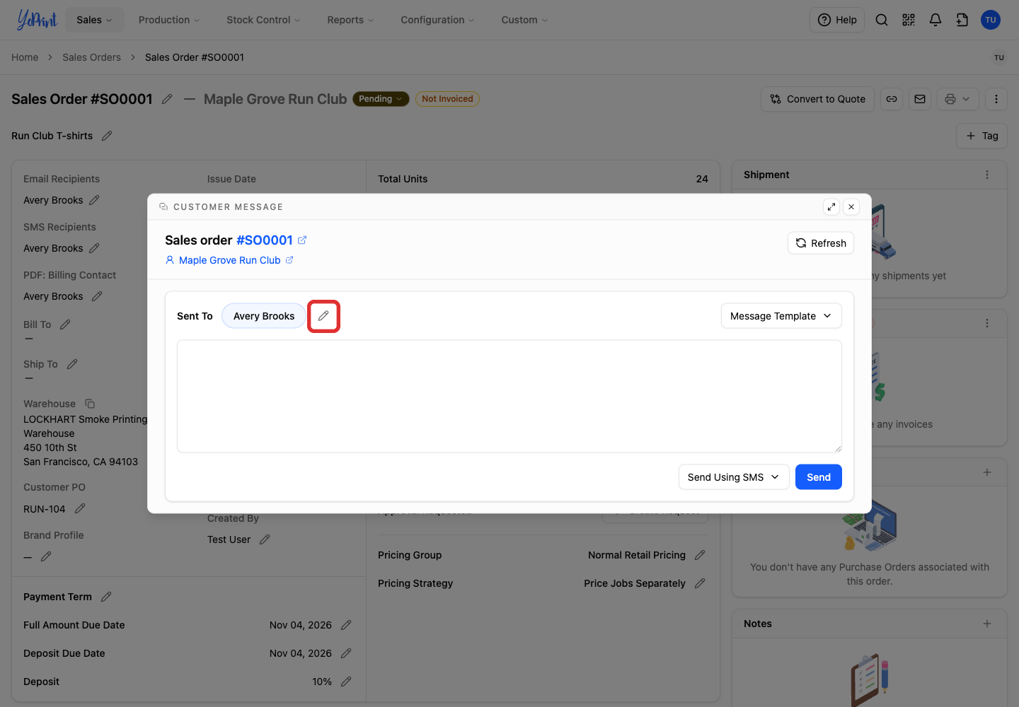Open more options menu for the sales order
This screenshot has width=1019, height=707.
pyautogui.click(x=996, y=99)
